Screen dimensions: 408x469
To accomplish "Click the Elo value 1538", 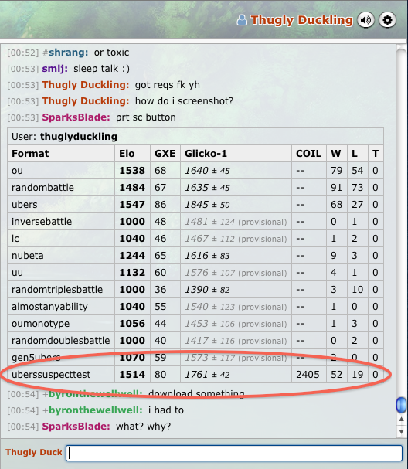I will pos(132,171).
